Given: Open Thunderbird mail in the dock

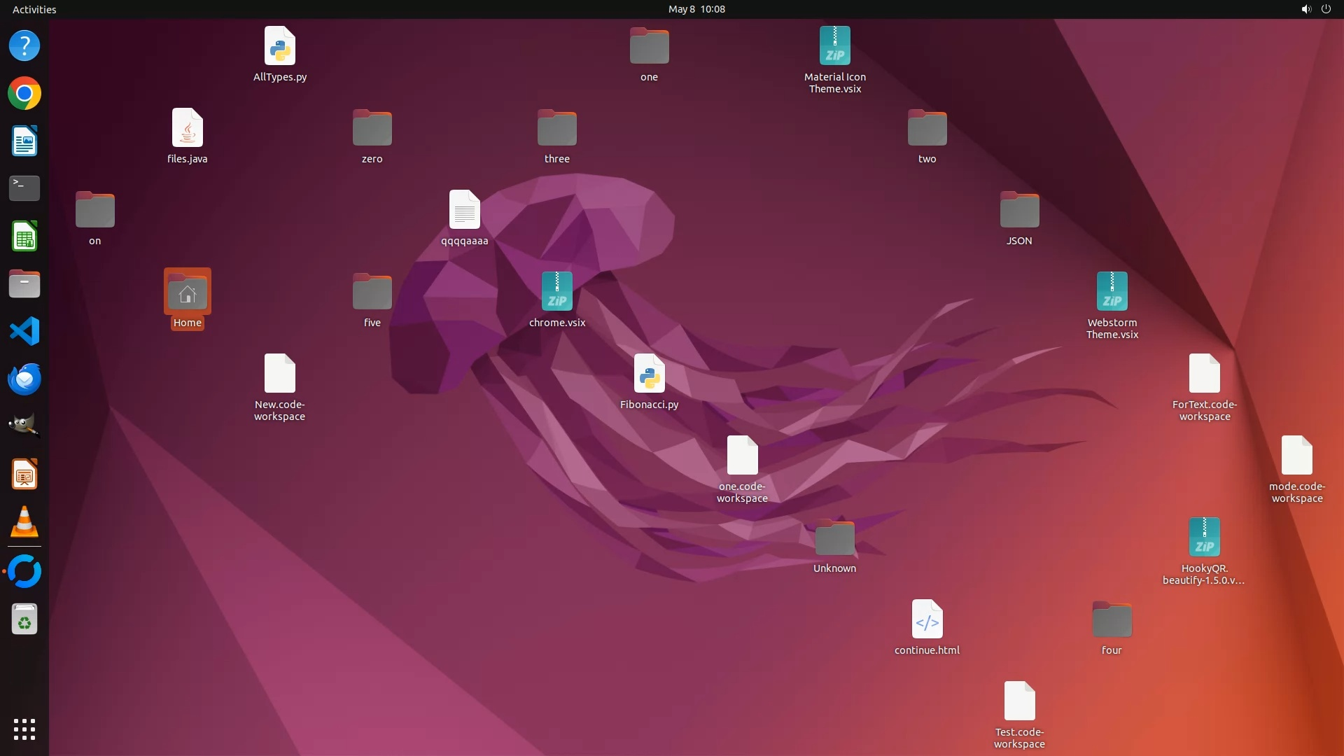Looking at the screenshot, I should [24, 379].
